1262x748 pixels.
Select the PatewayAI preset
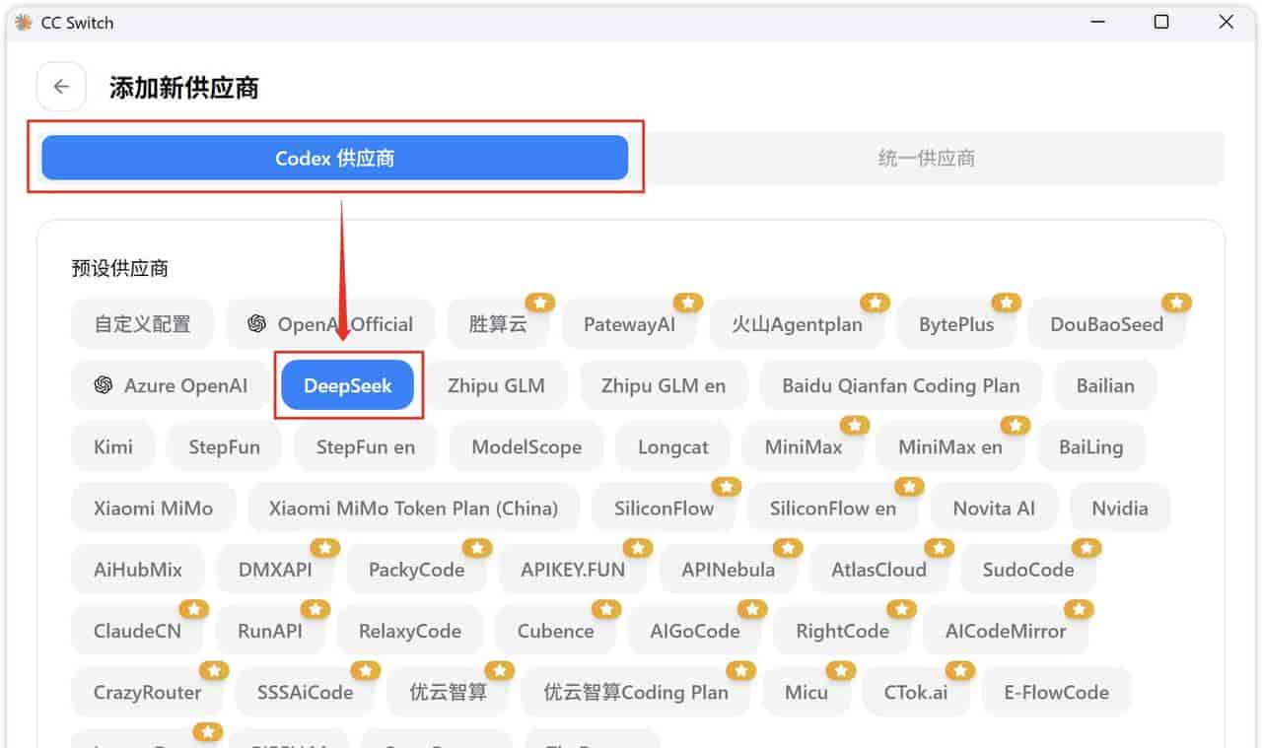click(x=629, y=324)
